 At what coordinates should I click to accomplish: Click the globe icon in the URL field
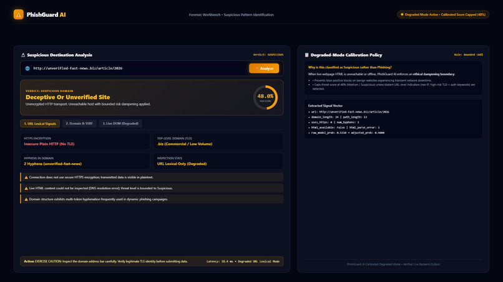click(27, 68)
